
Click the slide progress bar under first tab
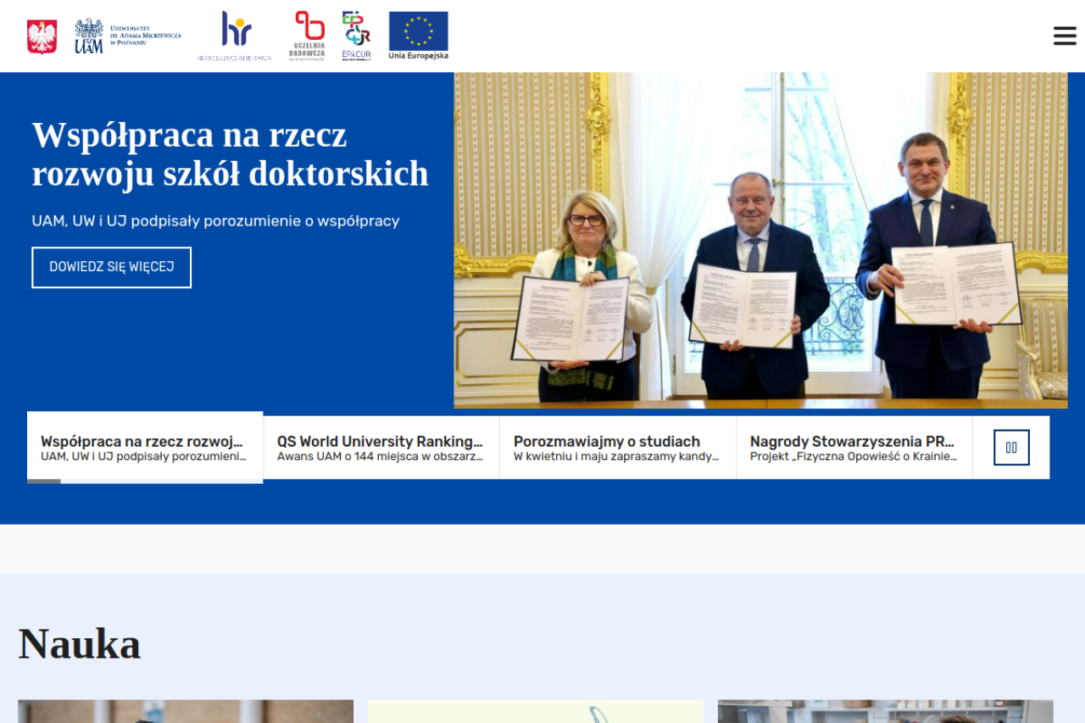(144, 481)
